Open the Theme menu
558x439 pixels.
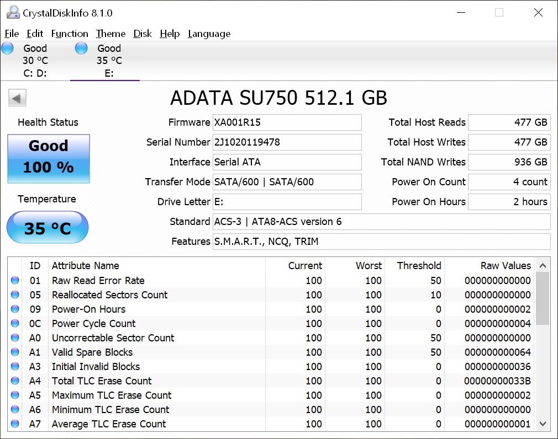(x=110, y=34)
